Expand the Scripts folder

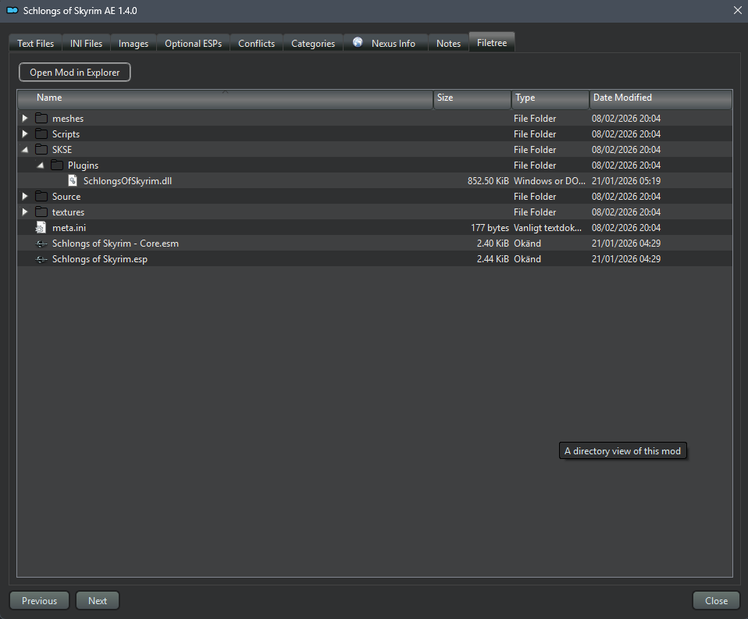coord(25,133)
